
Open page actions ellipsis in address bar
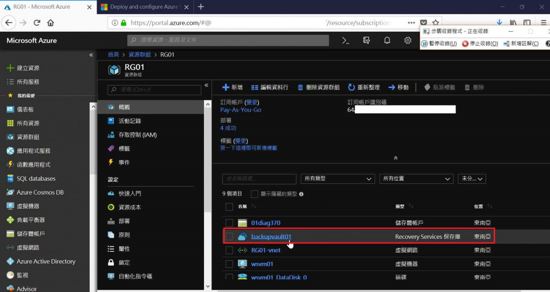[x=411, y=23]
